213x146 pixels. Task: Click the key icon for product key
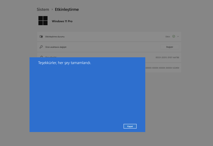[41, 47]
